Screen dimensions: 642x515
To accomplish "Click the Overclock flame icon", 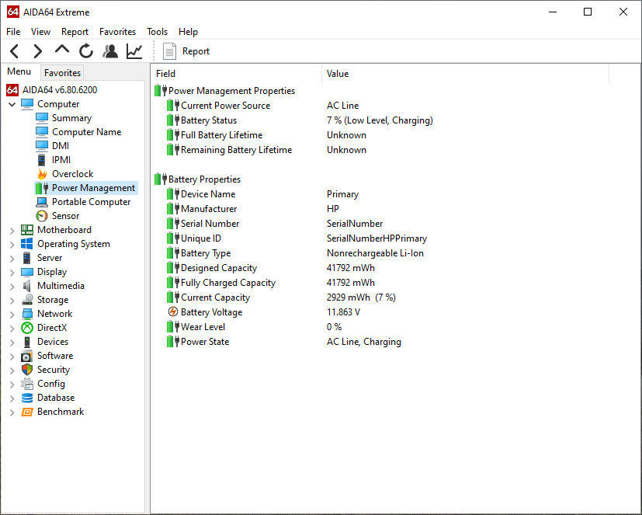I will click(x=42, y=174).
